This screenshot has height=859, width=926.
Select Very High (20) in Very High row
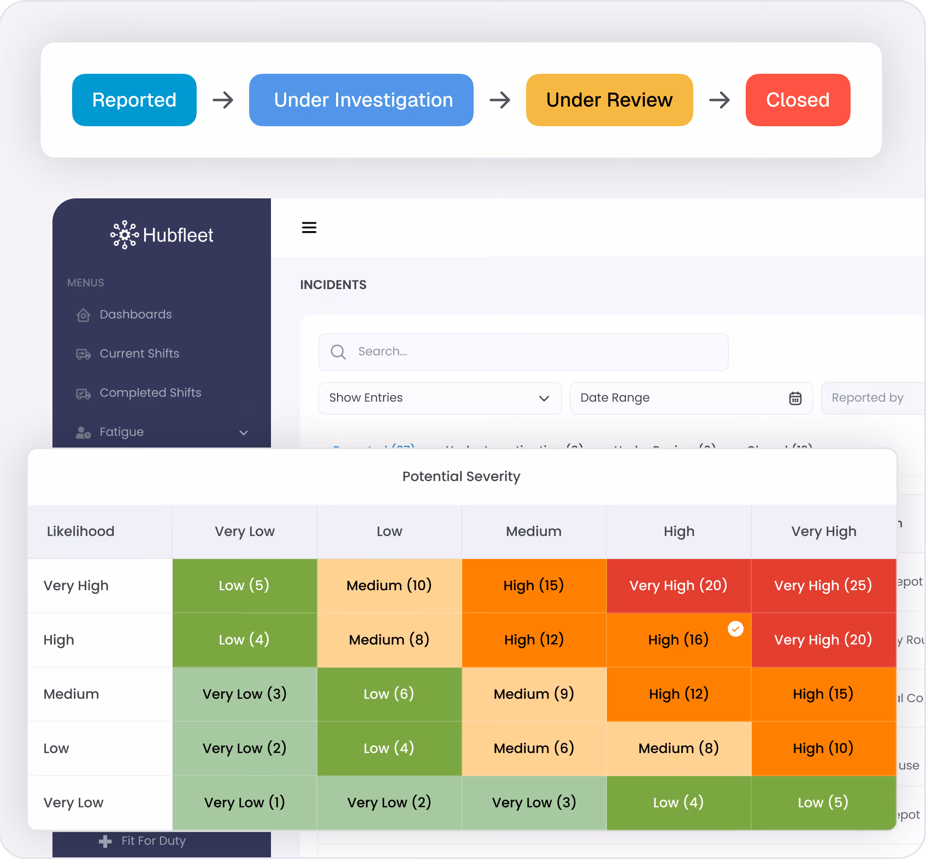679,586
